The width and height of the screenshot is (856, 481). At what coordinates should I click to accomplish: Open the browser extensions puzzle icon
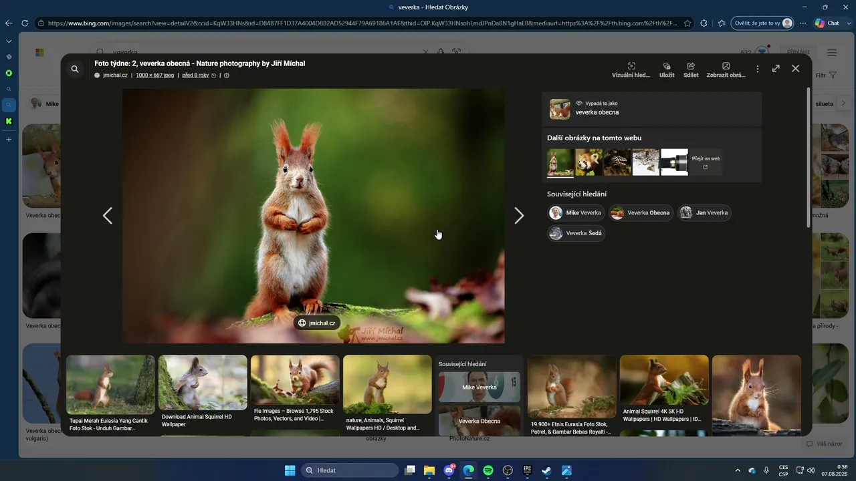pyautogui.click(x=704, y=23)
